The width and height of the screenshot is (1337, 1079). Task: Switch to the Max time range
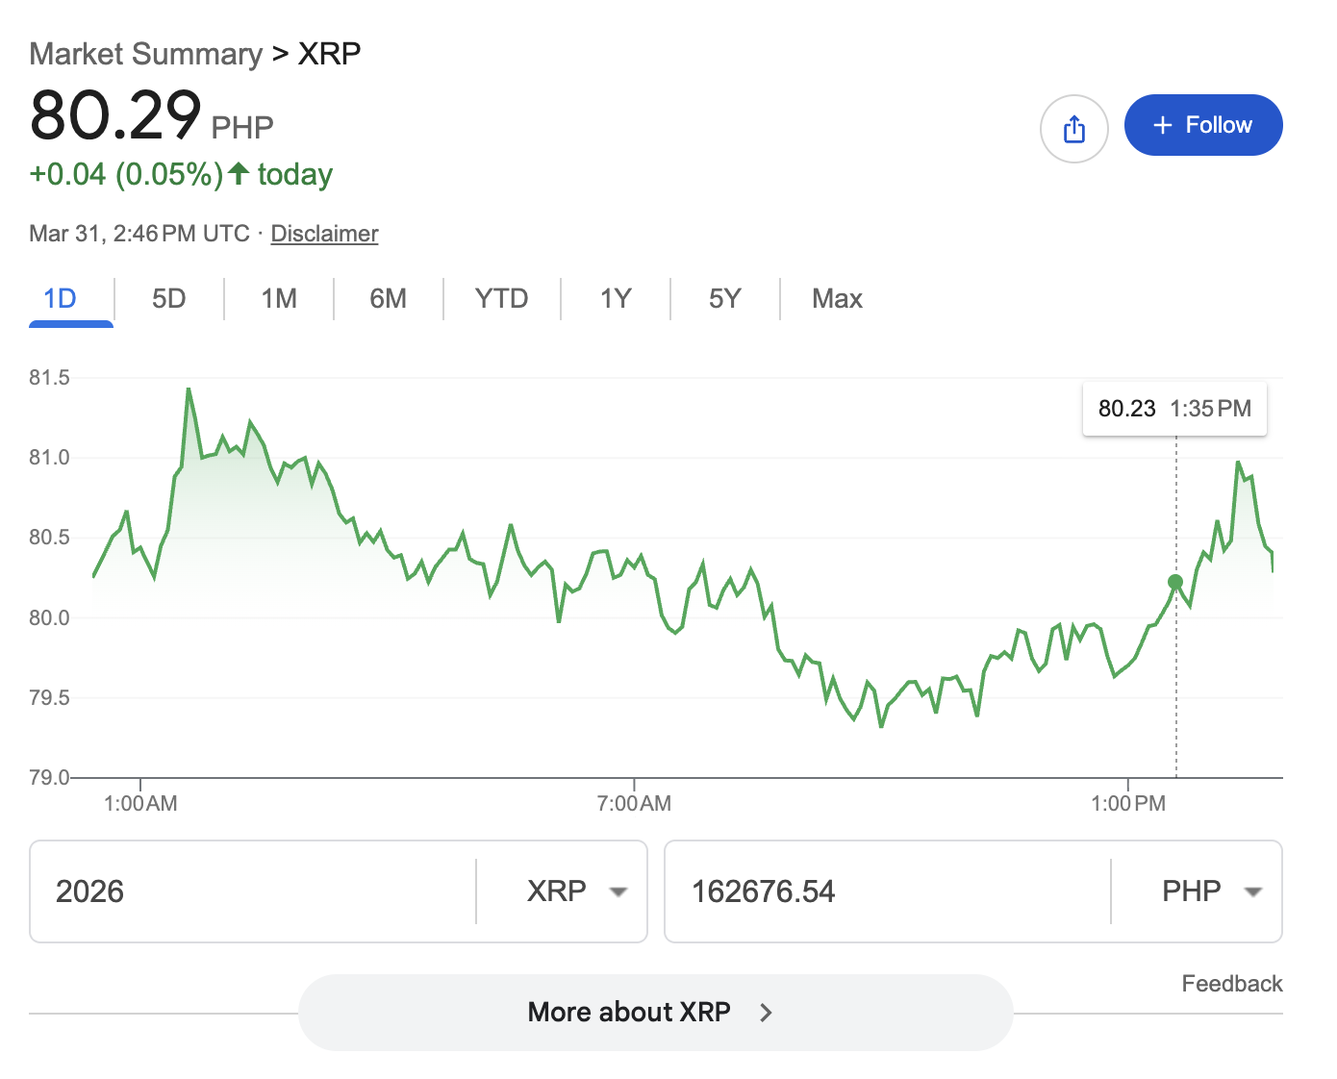[x=836, y=299]
